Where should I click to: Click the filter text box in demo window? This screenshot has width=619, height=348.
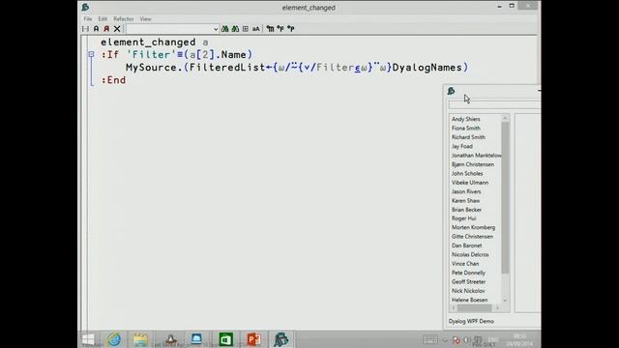pyautogui.click(x=494, y=105)
